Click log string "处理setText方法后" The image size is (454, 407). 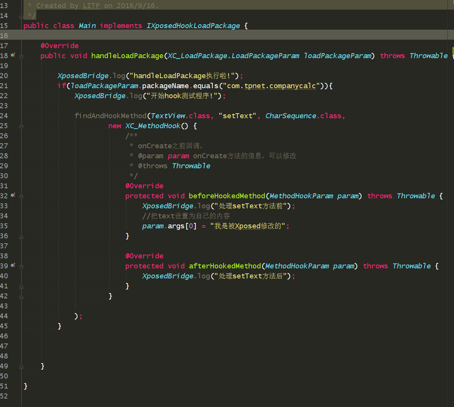point(251,276)
